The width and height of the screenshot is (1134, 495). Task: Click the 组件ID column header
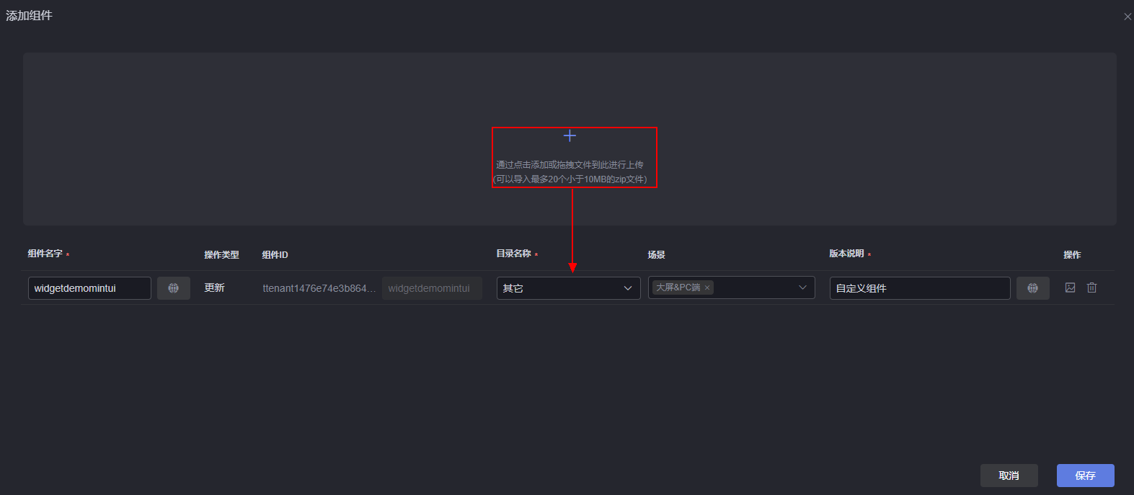point(275,255)
